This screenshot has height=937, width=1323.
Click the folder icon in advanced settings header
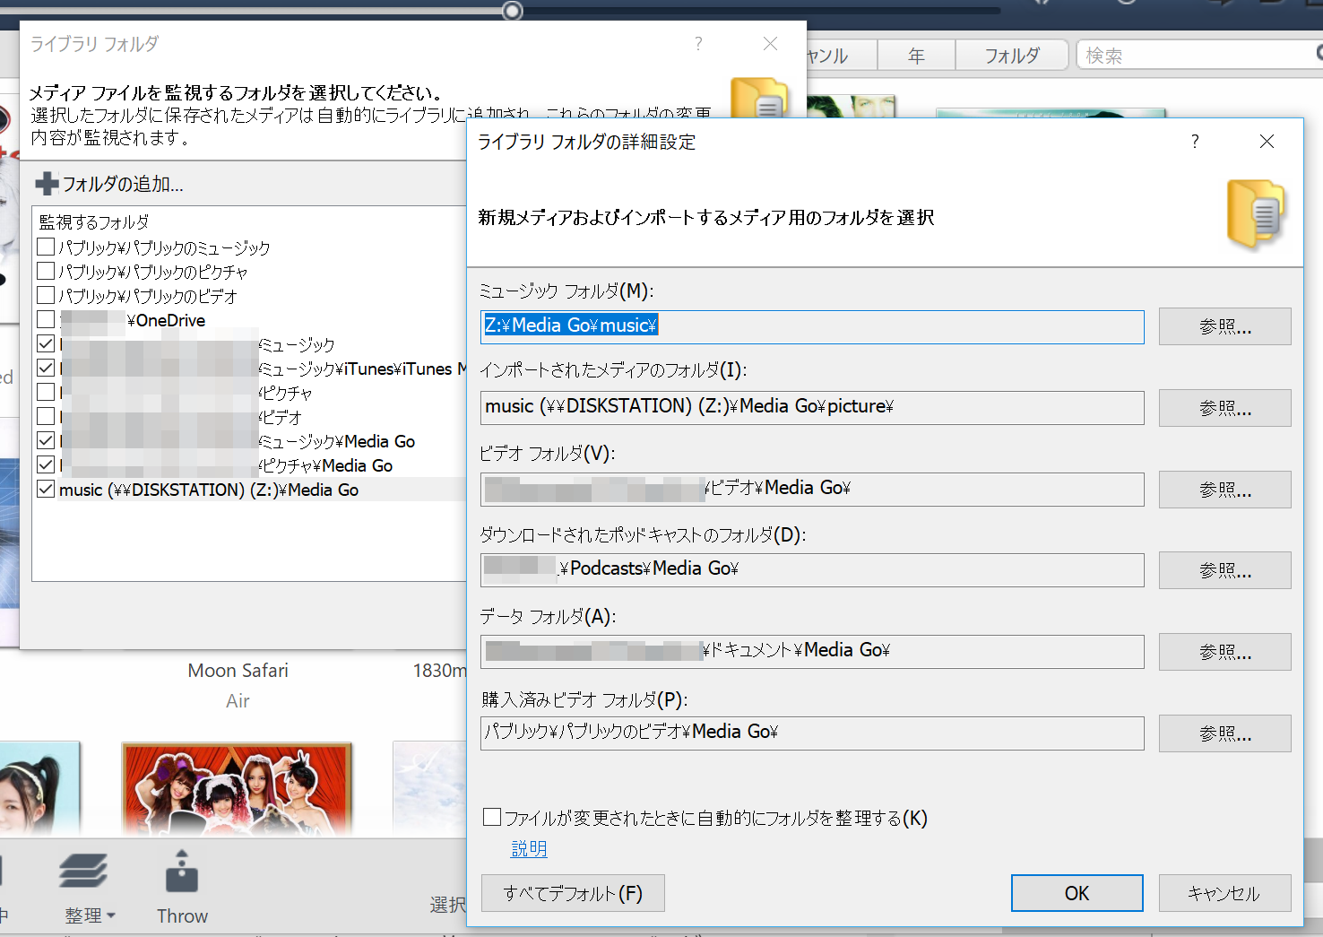(x=1257, y=213)
